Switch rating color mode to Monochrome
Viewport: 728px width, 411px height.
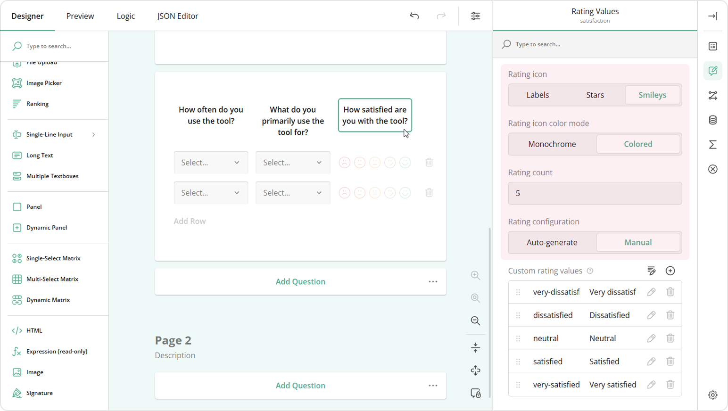[552, 144]
